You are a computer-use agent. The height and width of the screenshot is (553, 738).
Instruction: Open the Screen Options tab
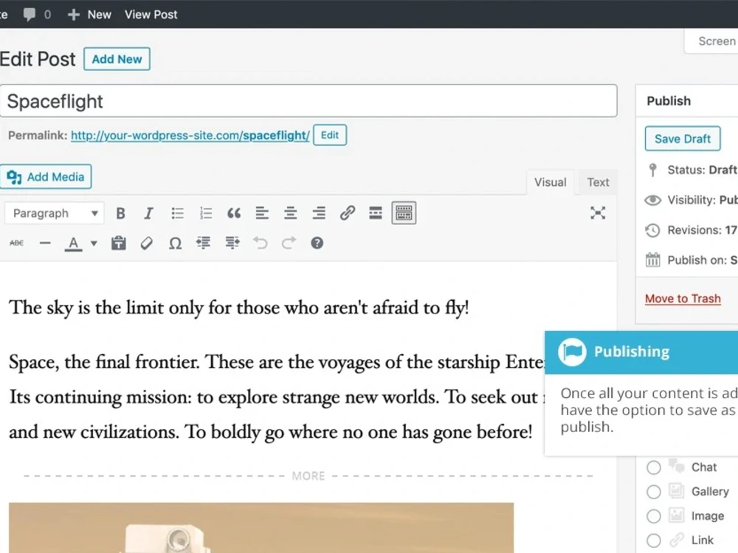(711, 41)
